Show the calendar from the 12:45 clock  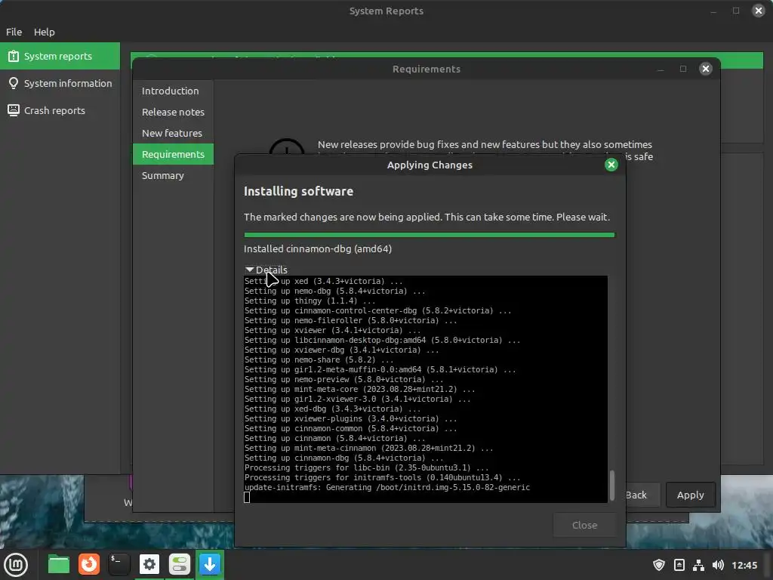point(744,565)
